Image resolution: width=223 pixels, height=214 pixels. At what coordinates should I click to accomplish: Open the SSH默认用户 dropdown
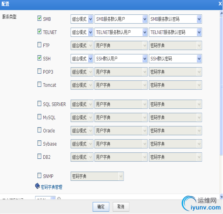coord(121,58)
